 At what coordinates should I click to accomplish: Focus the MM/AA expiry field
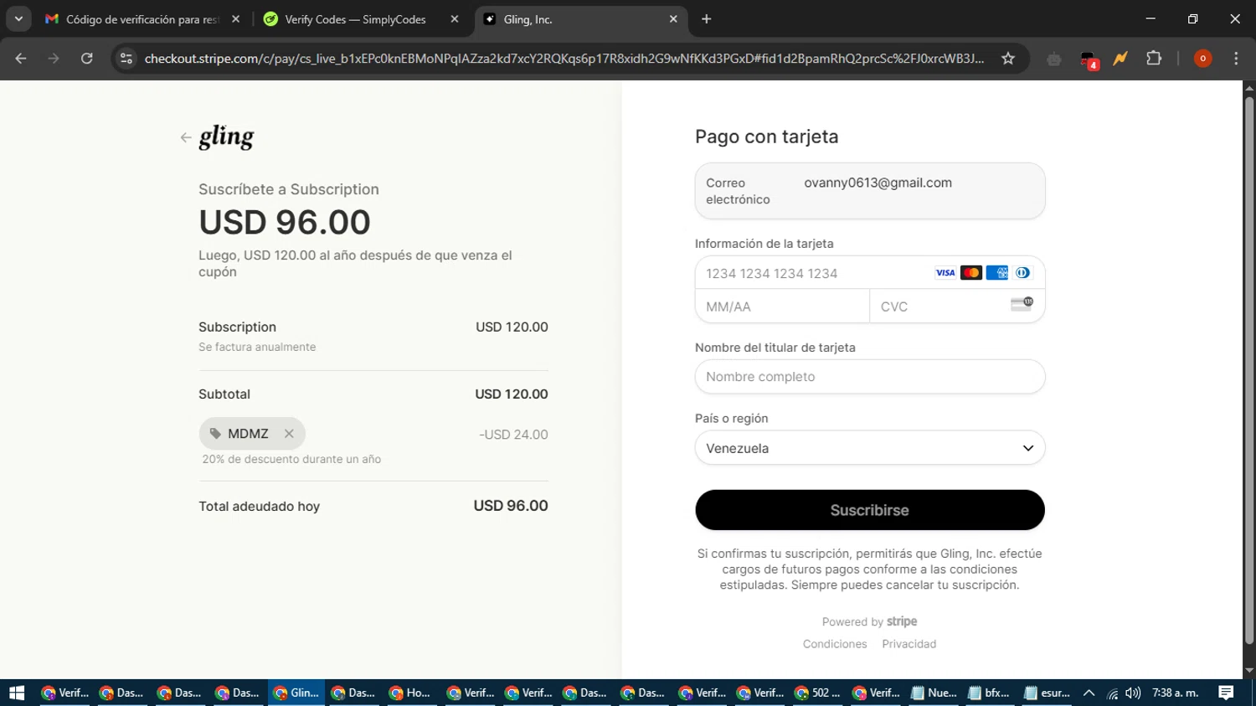click(782, 307)
